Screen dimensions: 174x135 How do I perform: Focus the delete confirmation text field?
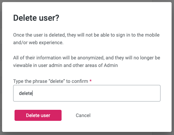[x=87, y=93]
